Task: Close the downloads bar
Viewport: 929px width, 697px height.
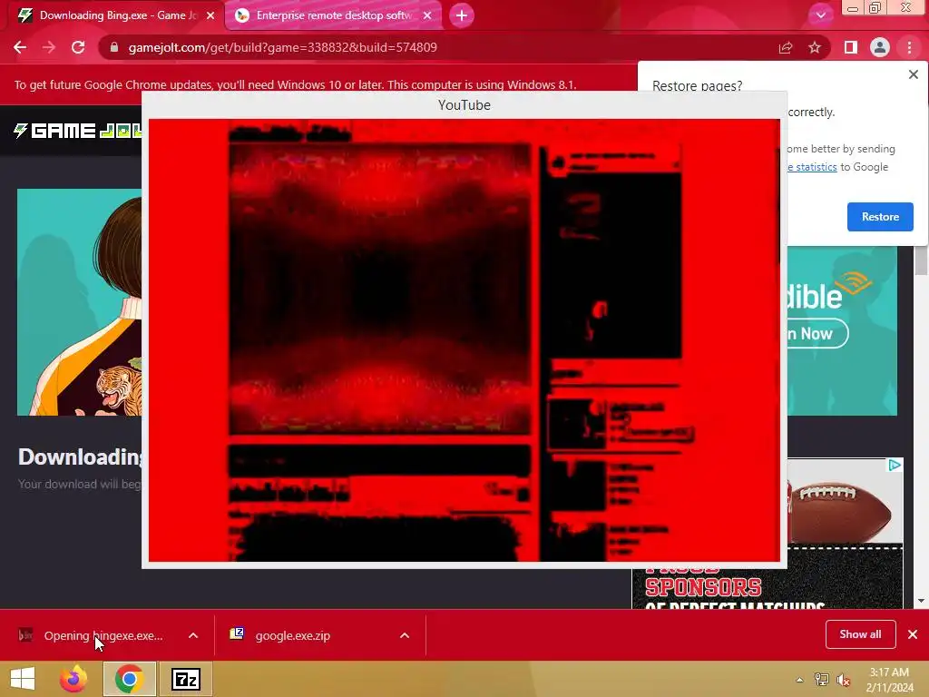Action: 913,634
